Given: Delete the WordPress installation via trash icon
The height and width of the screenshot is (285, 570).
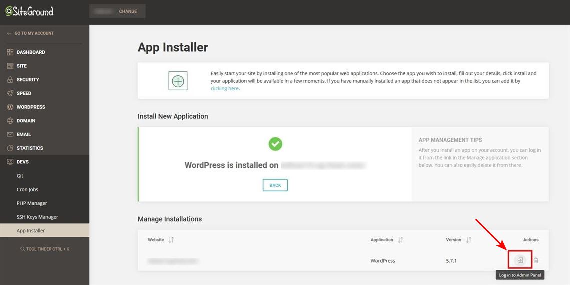Looking at the screenshot, I should pos(536,260).
